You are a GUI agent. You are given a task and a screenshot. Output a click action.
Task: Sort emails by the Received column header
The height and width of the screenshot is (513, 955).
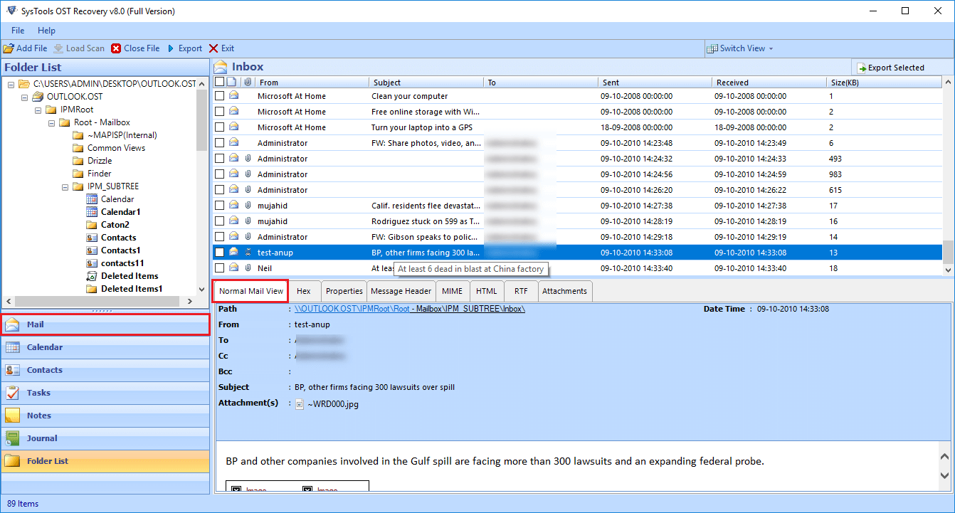pos(769,83)
